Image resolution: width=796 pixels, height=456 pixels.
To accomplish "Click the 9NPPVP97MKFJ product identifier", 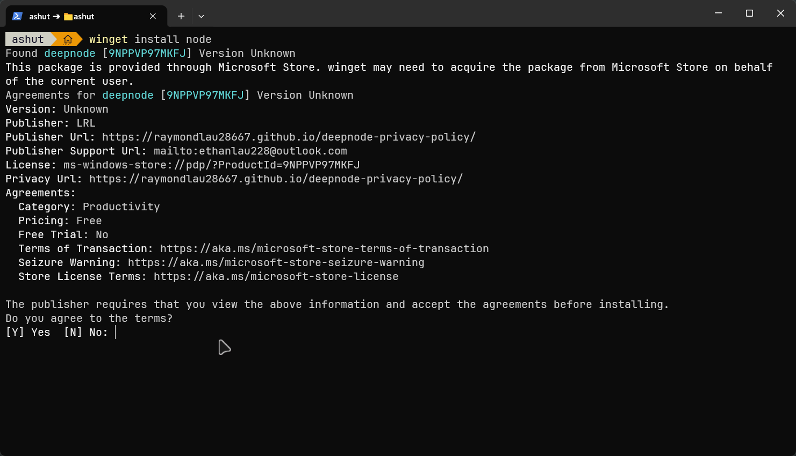I will tap(146, 53).
